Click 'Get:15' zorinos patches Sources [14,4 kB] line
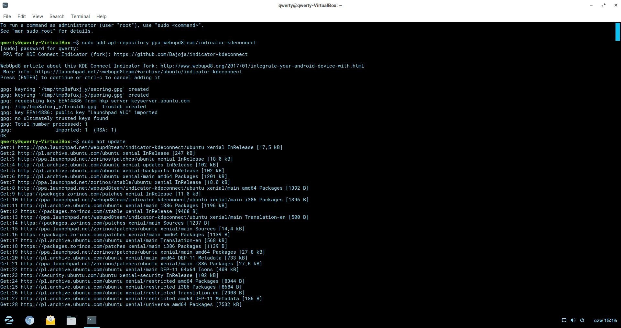The width and height of the screenshot is (621, 328). (122, 229)
